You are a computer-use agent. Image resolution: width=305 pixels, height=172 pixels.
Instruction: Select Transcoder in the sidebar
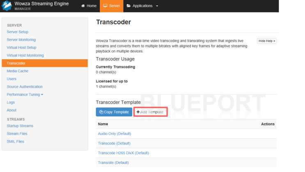(45, 63)
